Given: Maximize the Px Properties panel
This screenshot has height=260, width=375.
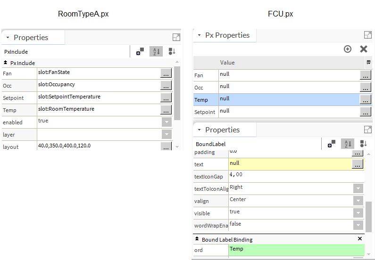Looking at the screenshot, I should [x=368, y=35].
